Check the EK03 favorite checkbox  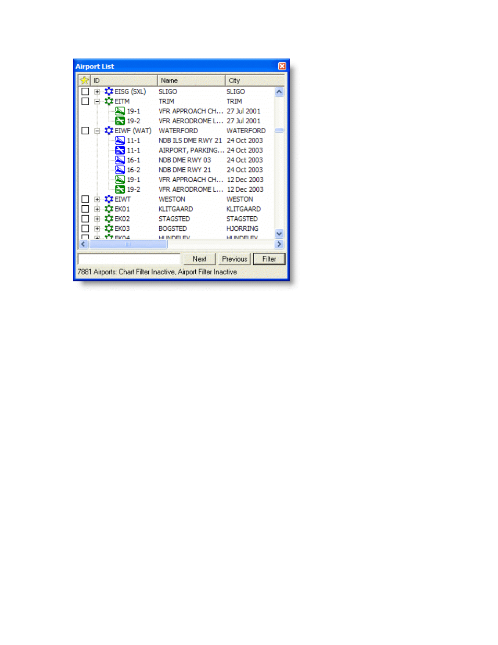(85, 228)
